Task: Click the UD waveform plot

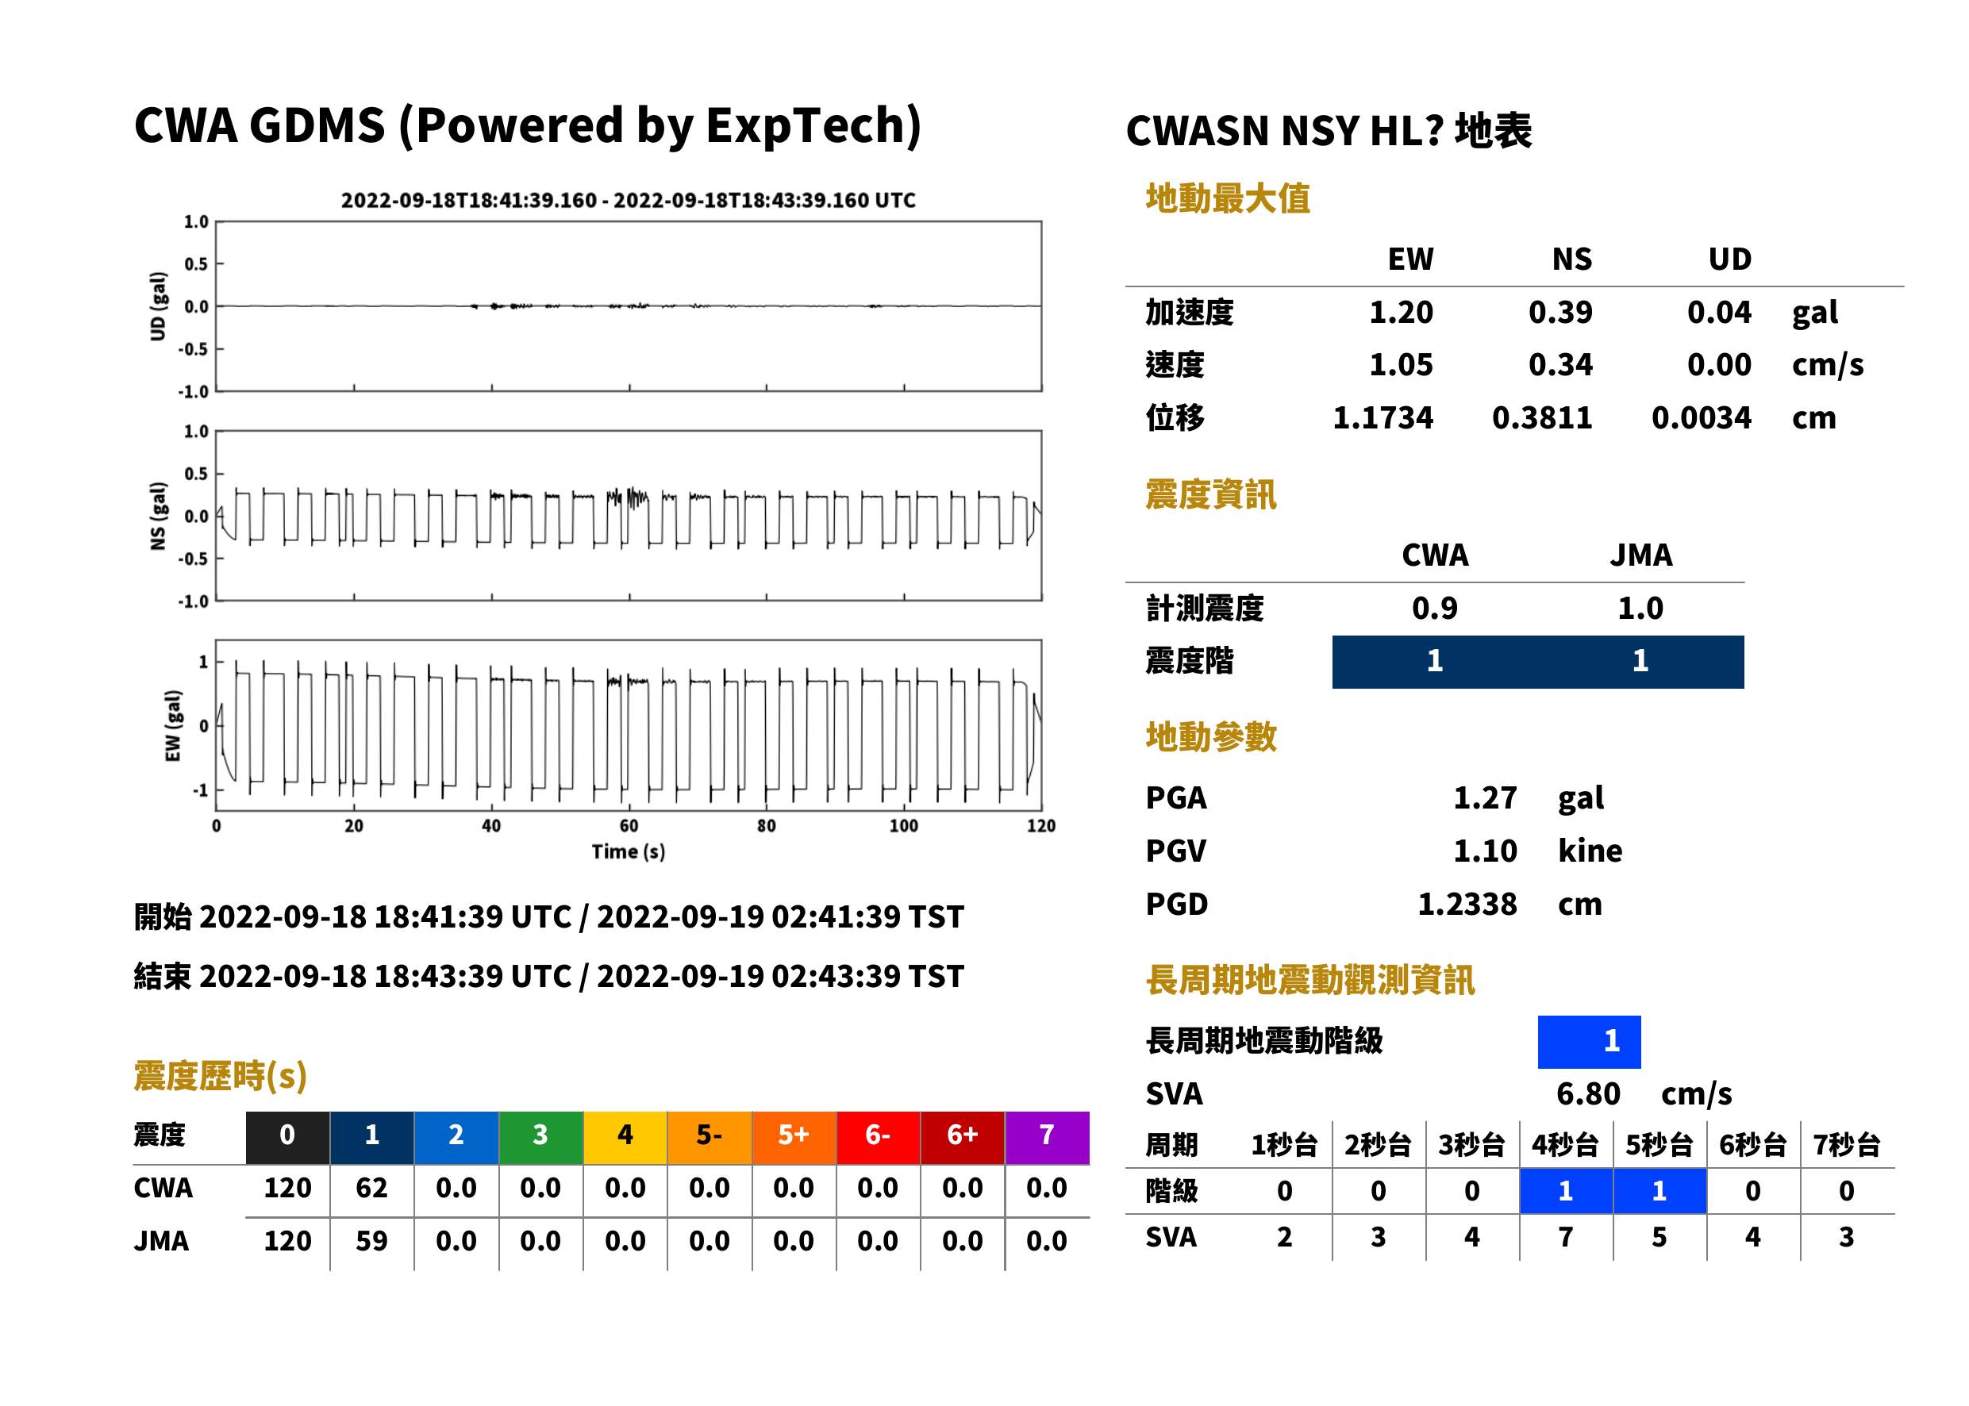Action: (x=629, y=305)
